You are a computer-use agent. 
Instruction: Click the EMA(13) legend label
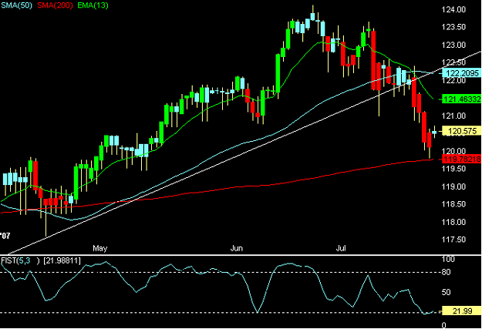pyautogui.click(x=93, y=5)
